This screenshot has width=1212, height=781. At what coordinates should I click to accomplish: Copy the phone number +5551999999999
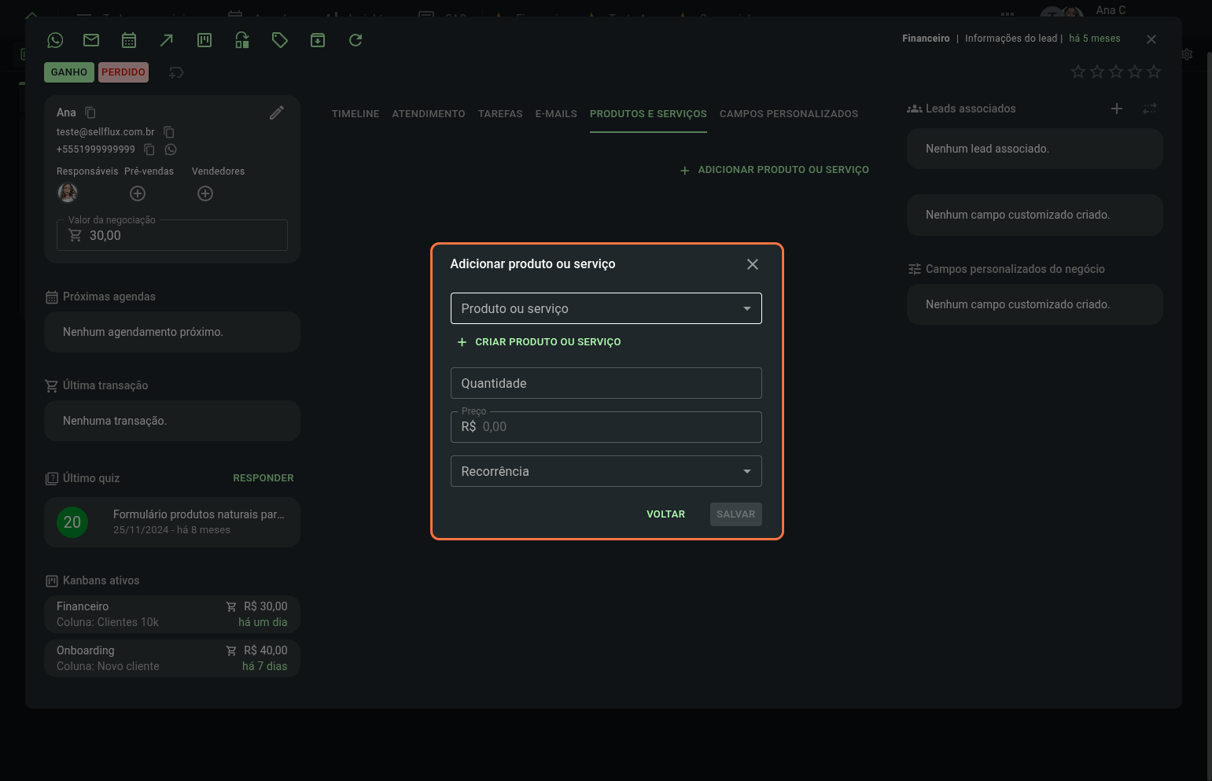click(x=149, y=149)
